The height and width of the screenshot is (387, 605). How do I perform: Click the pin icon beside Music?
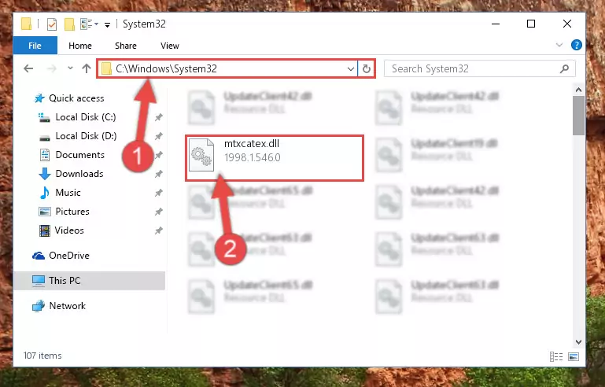[159, 193]
